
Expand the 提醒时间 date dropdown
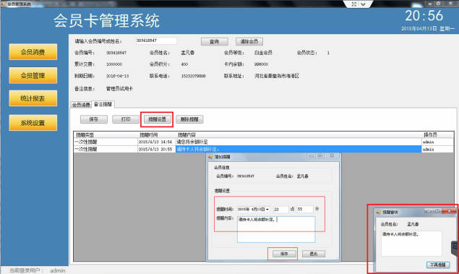pyautogui.click(x=267, y=210)
